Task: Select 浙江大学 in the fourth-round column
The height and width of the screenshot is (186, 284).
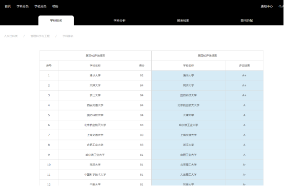Action: point(188,145)
